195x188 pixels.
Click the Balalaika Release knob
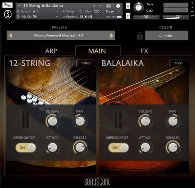tap(173, 147)
